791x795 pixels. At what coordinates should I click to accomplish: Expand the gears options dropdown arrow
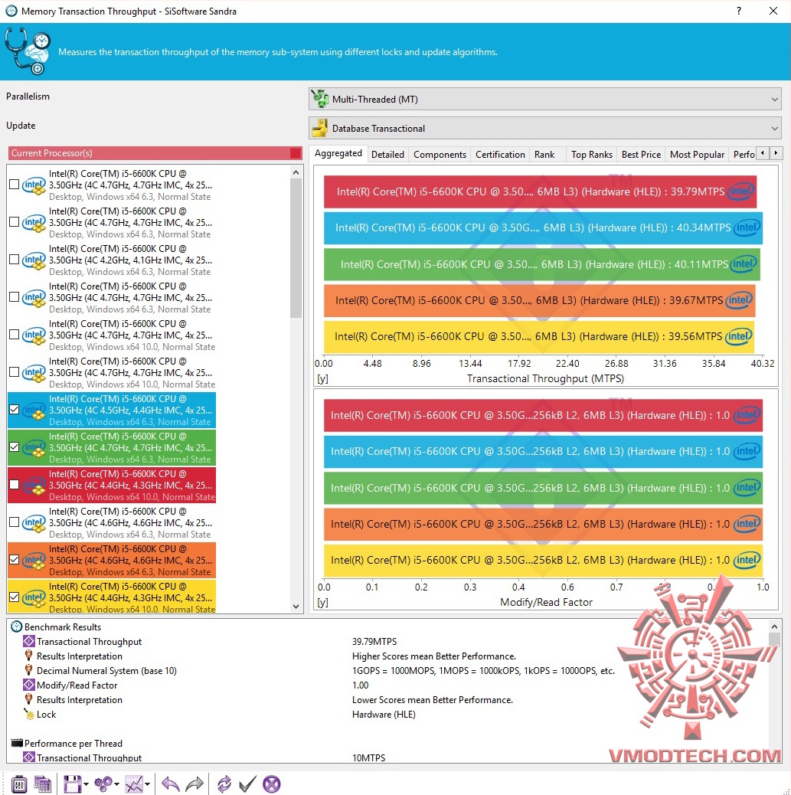[x=117, y=784]
